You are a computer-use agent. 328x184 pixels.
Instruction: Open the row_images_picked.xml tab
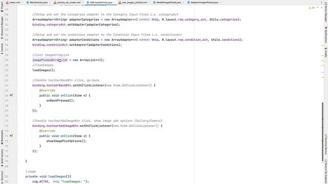click(x=134, y=2)
